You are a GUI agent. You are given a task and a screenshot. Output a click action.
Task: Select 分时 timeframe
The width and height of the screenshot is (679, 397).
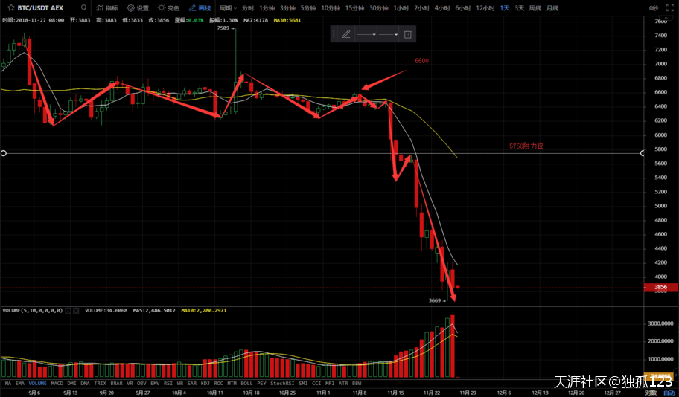click(x=248, y=7)
